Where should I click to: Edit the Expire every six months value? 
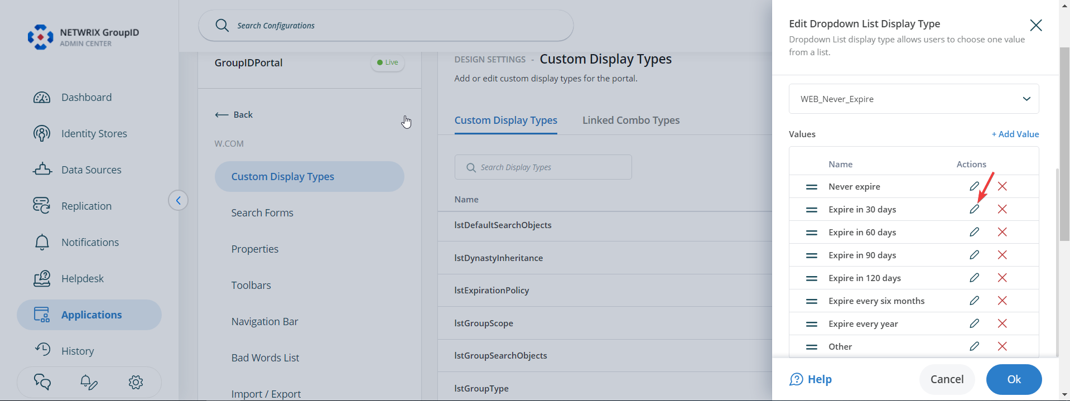pos(974,301)
